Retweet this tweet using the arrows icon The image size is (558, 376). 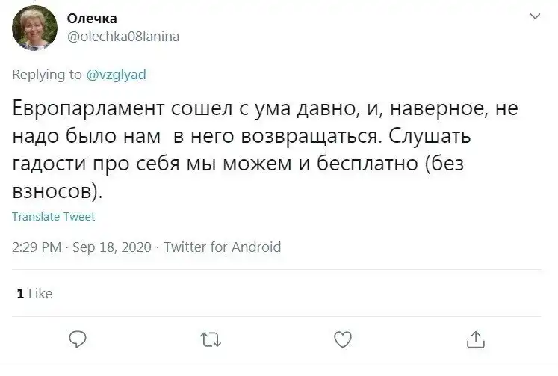pos(211,341)
